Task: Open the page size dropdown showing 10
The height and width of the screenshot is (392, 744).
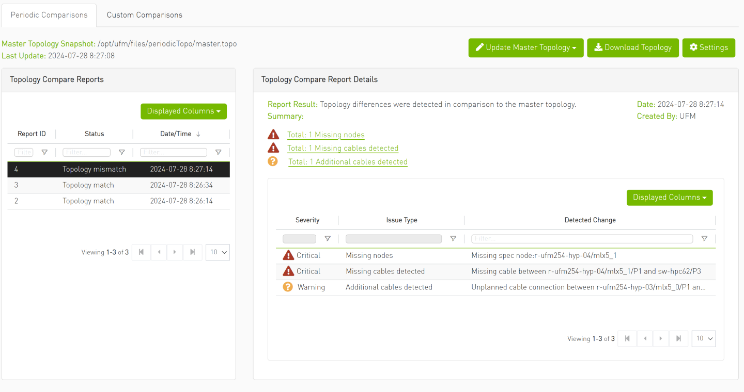Action: (218, 252)
